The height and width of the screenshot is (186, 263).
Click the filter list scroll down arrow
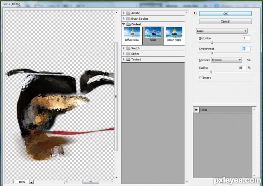point(187,182)
